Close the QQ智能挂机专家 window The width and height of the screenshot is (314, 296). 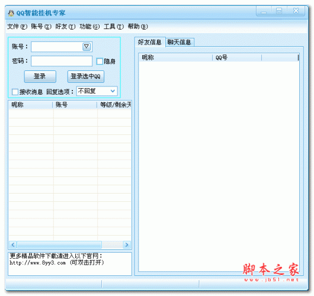pyautogui.click(x=296, y=11)
